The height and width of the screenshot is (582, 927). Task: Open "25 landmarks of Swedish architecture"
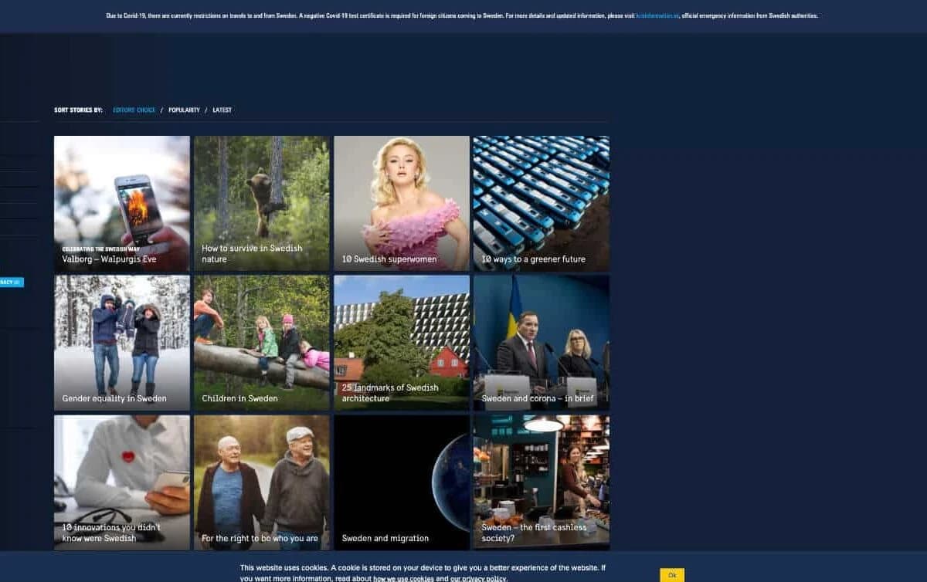[401, 342]
